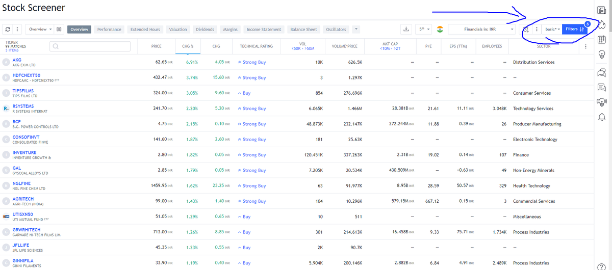Open the Financials in: INR dropdown
The height and width of the screenshot is (270, 612).
point(482,30)
